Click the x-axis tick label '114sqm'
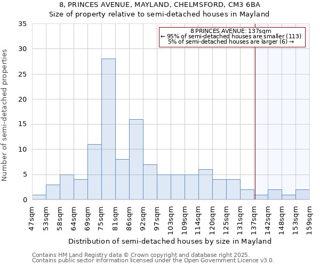Viewport: 320px width, 266px height. pyautogui.click(x=198, y=221)
